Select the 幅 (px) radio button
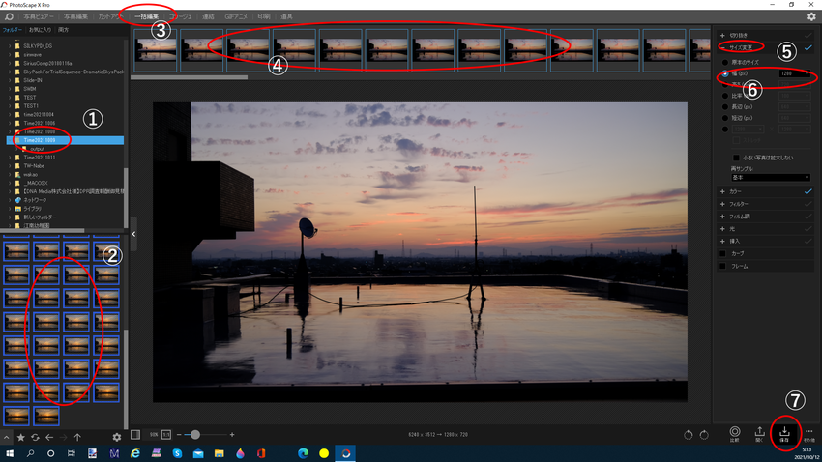Screen dimensions: 822x462 725,73
